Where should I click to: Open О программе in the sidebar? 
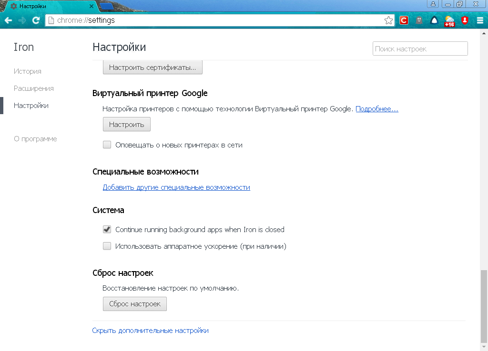(35, 139)
